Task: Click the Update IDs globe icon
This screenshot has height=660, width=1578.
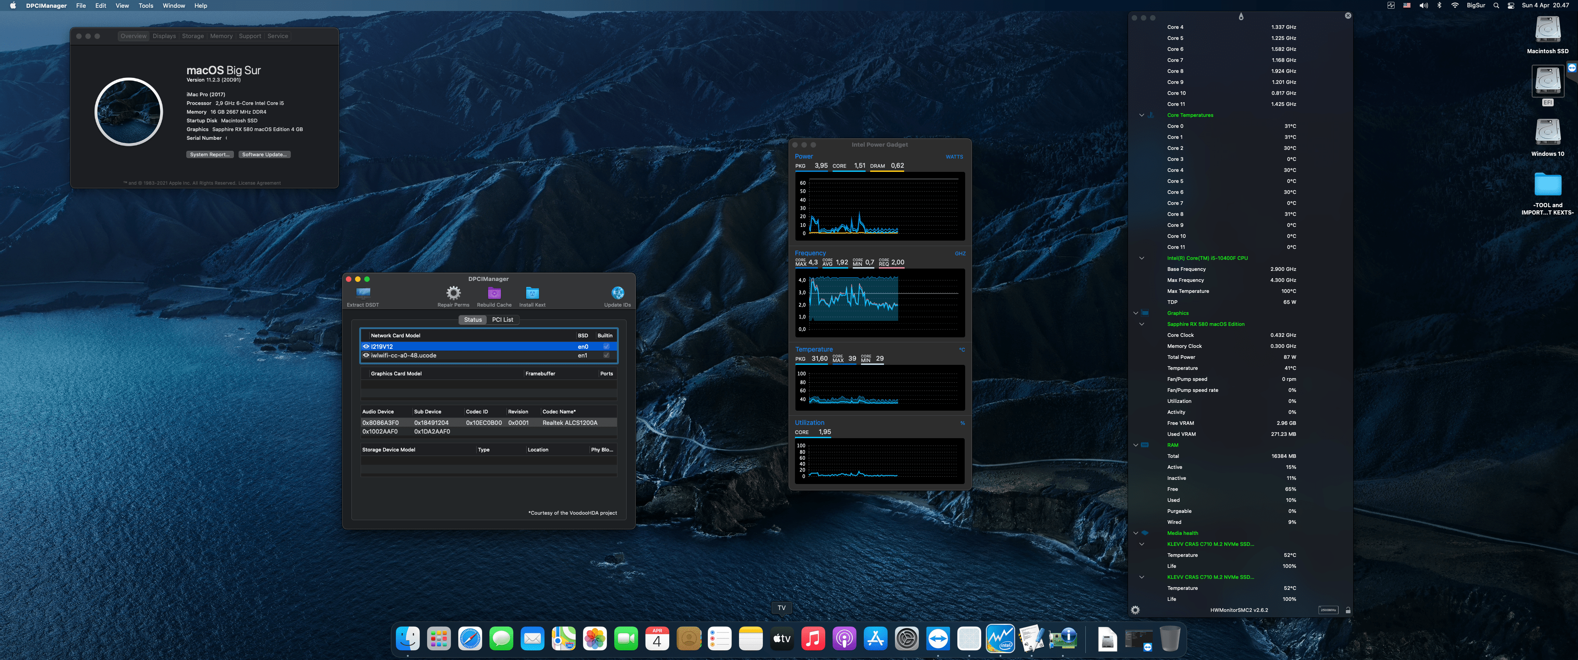Action: coord(617,293)
